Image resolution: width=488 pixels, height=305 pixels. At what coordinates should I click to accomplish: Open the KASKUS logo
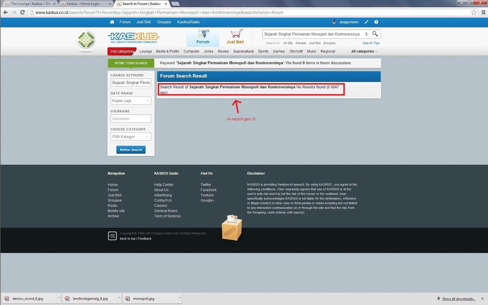pyautogui.click(x=133, y=37)
